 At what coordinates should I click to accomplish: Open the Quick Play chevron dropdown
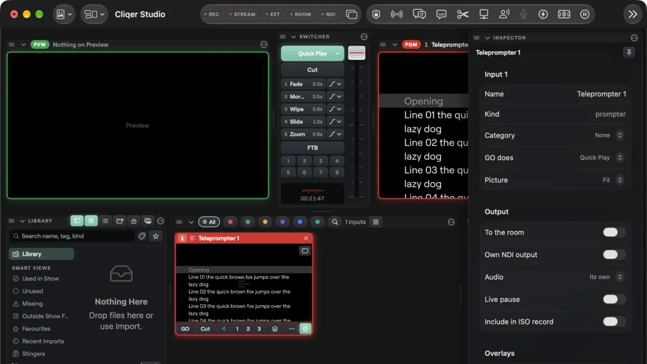pos(338,53)
